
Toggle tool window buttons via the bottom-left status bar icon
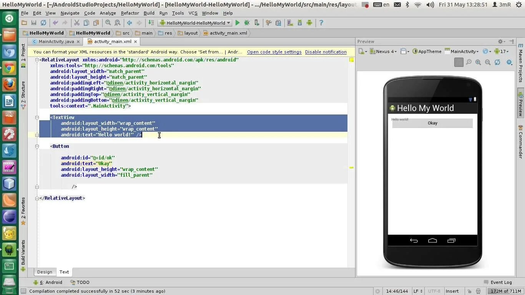click(x=23, y=291)
